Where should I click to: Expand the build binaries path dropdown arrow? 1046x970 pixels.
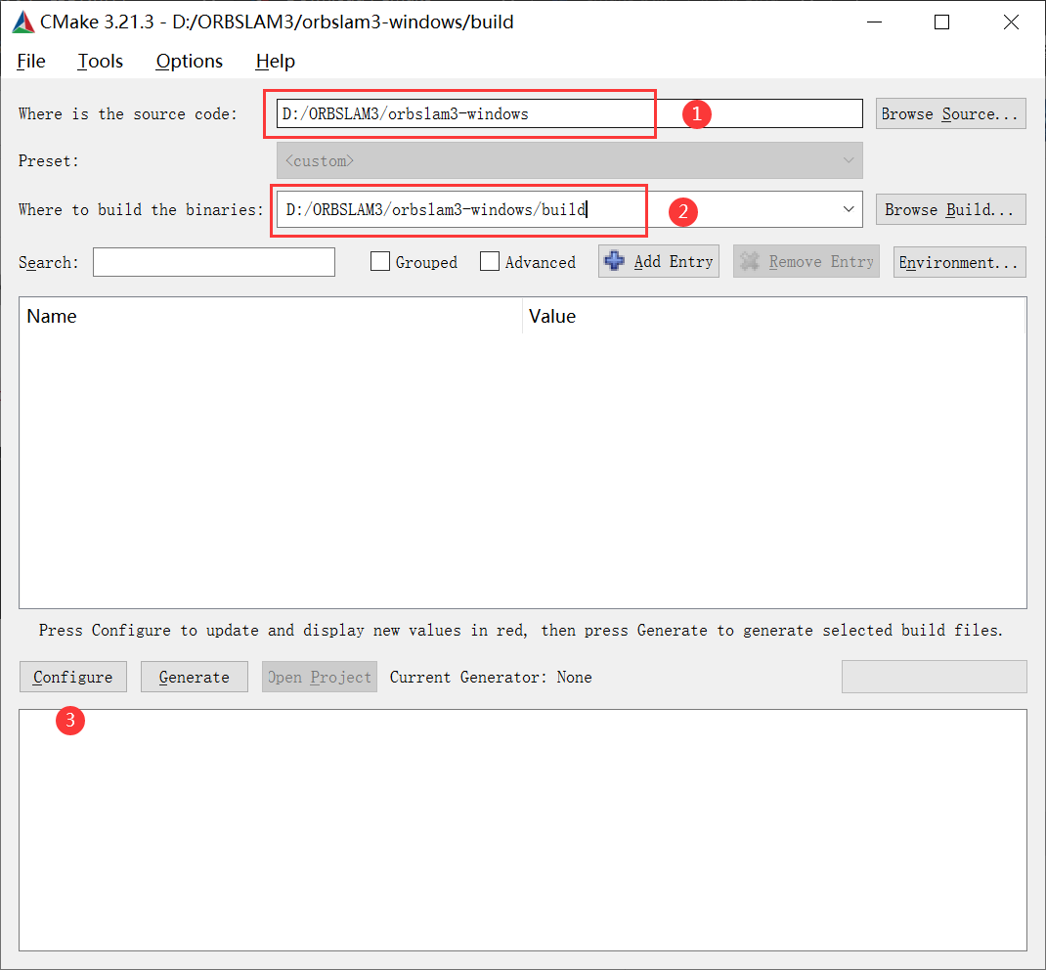point(848,209)
